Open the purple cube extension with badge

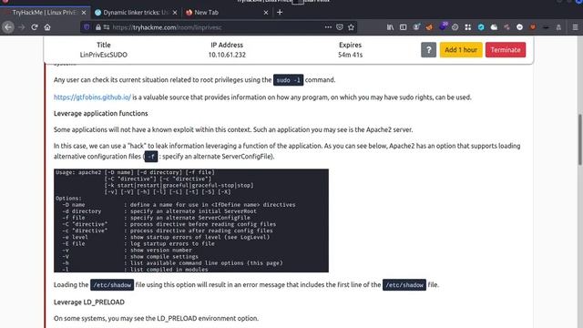point(443,26)
